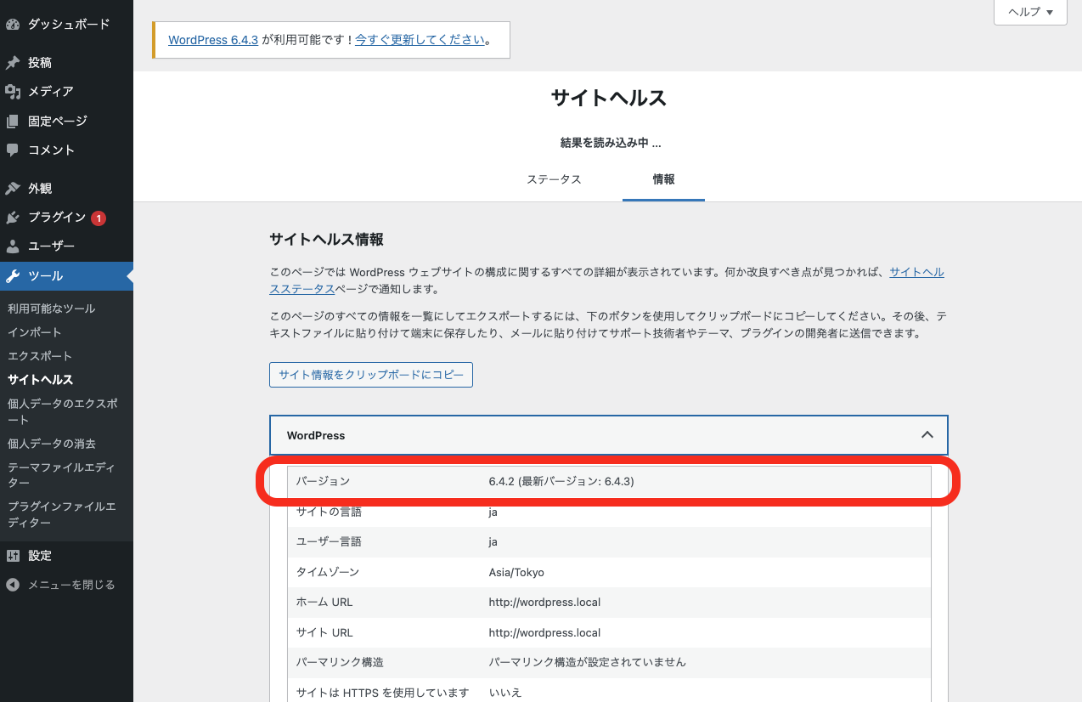Screen dimensions: 1082x702
Task: Click the Asia/Tokyo timezone value
Action: tap(516, 573)
